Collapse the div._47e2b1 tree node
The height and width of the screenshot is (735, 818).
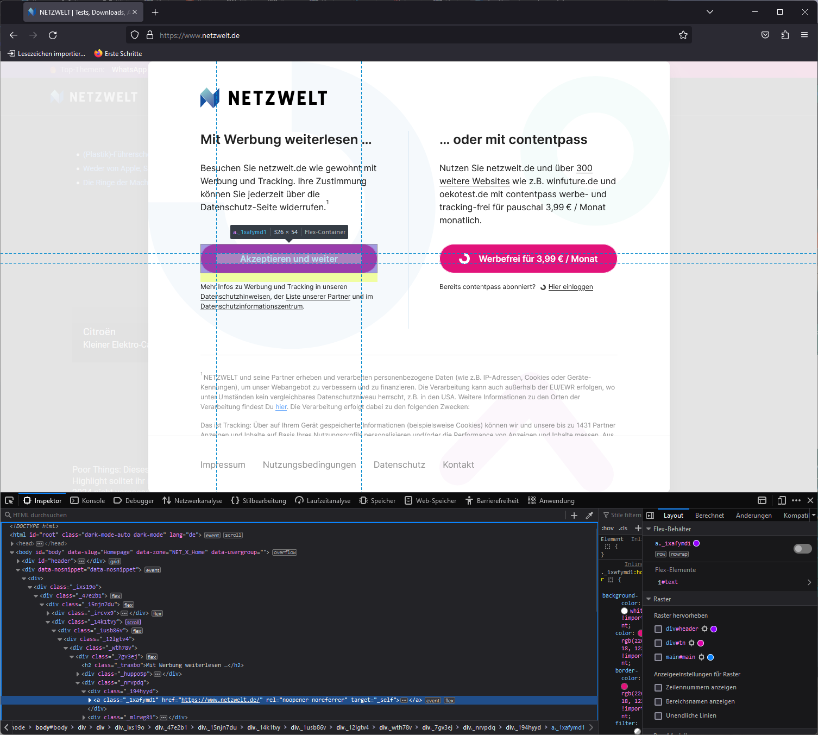[x=36, y=596]
